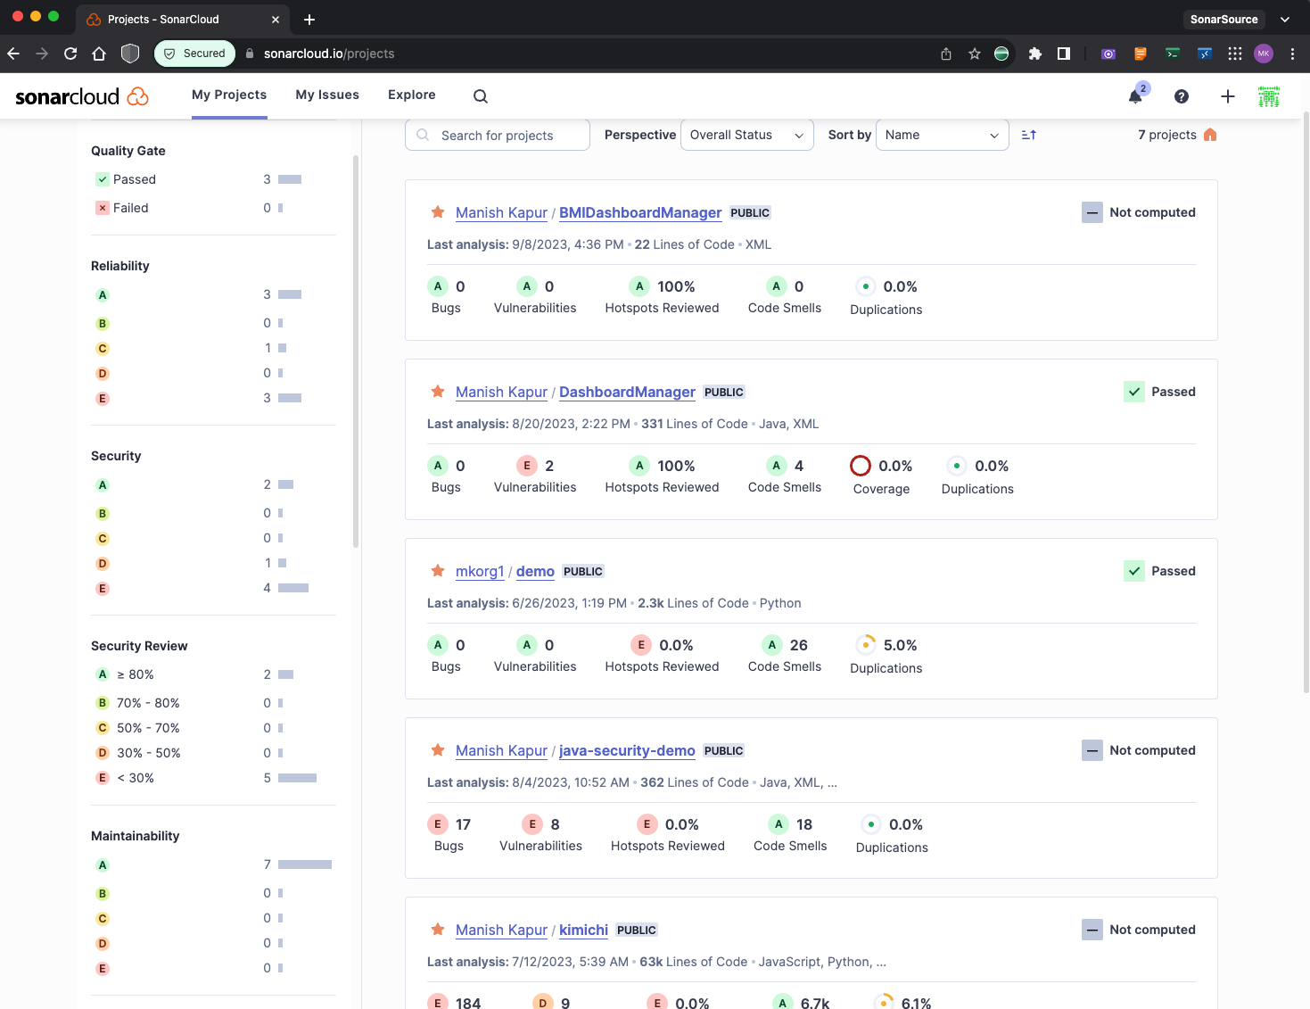1310x1009 pixels.
Task: Filter projects by Passed quality gate
Action: (135, 178)
